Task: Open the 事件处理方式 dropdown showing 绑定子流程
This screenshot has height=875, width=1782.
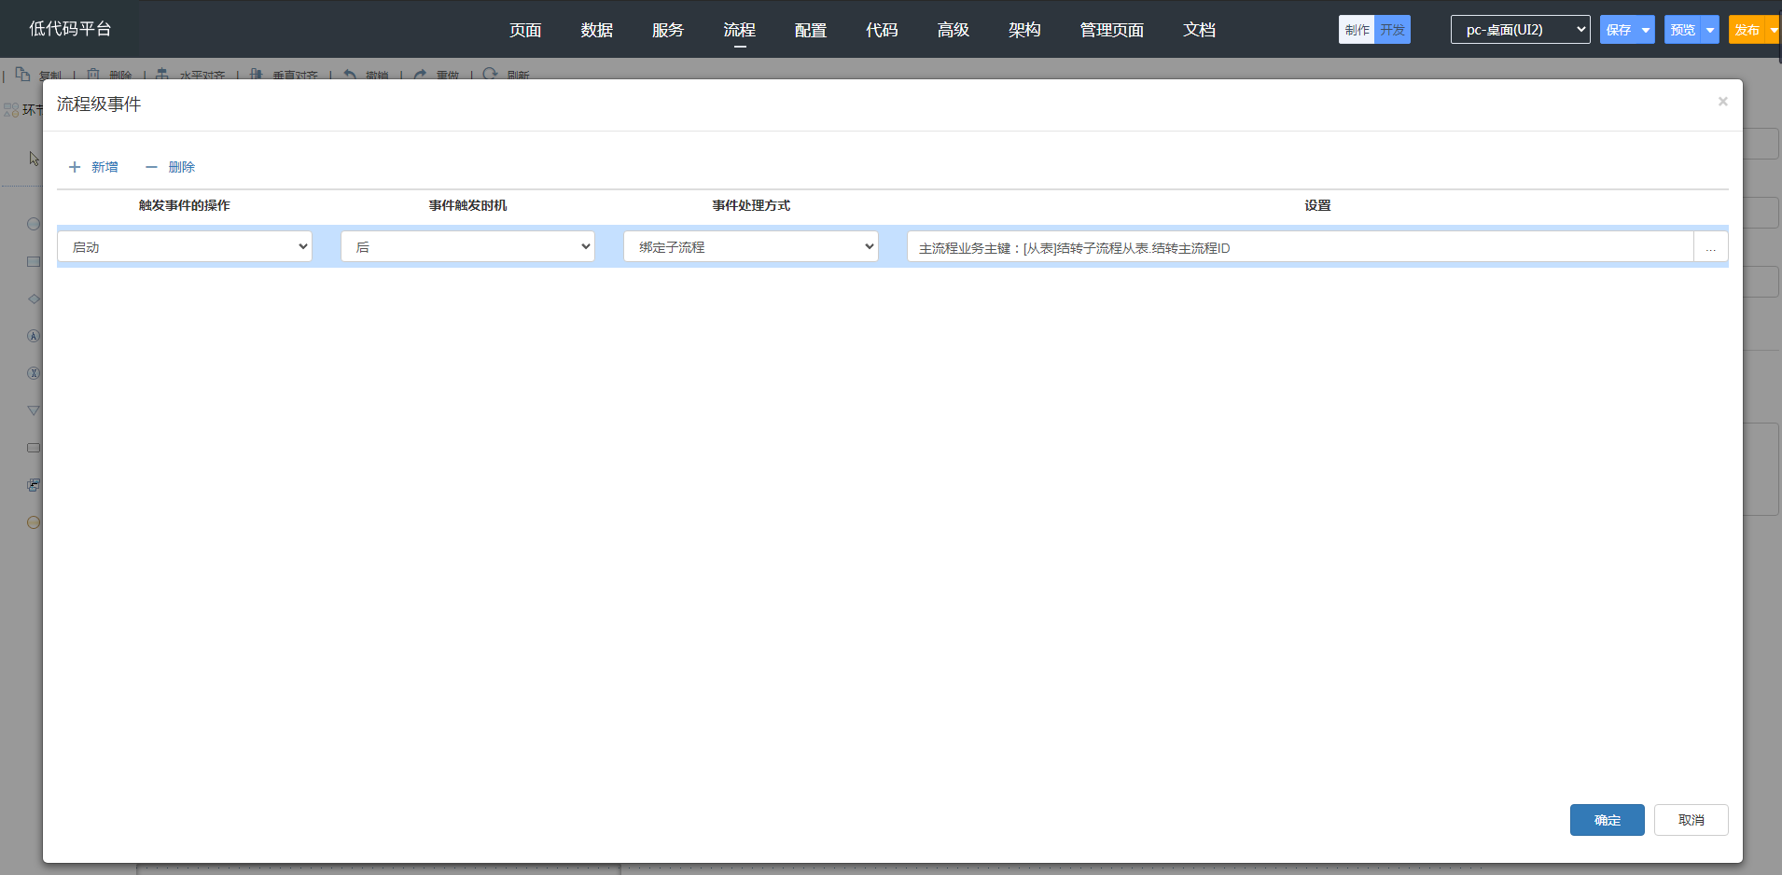Action: coord(751,247)
